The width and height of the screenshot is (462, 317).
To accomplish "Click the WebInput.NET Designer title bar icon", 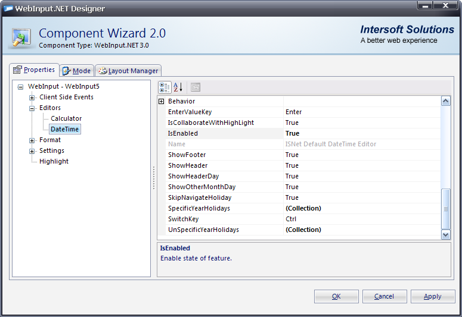I will click(10, 8).
